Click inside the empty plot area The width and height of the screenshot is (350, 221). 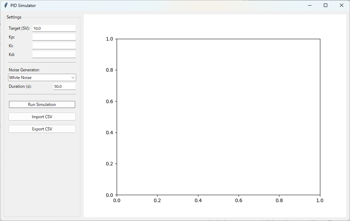click(x=218, y=117)
